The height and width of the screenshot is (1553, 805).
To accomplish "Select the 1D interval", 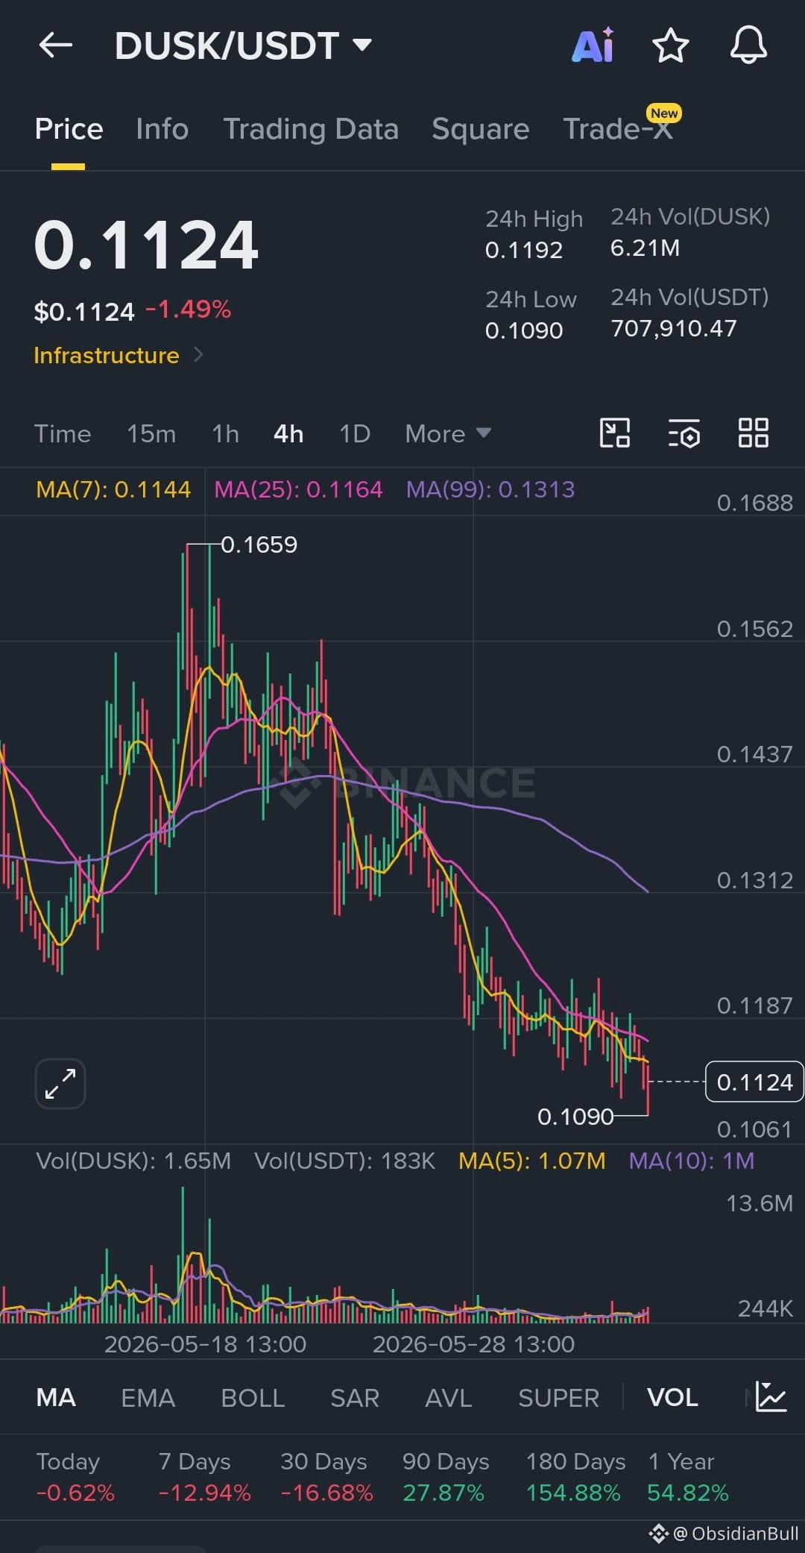I will 355,433.
